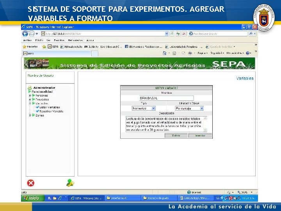
Task: Open the Seguridad dropdown menu
Action: click(x=217, y=53)
